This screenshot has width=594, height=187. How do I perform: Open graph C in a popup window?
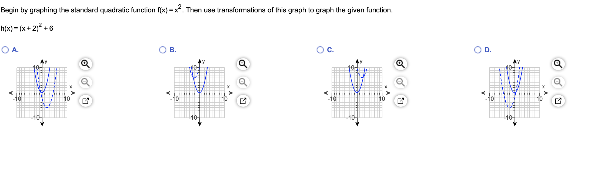(x=401, y=101)
